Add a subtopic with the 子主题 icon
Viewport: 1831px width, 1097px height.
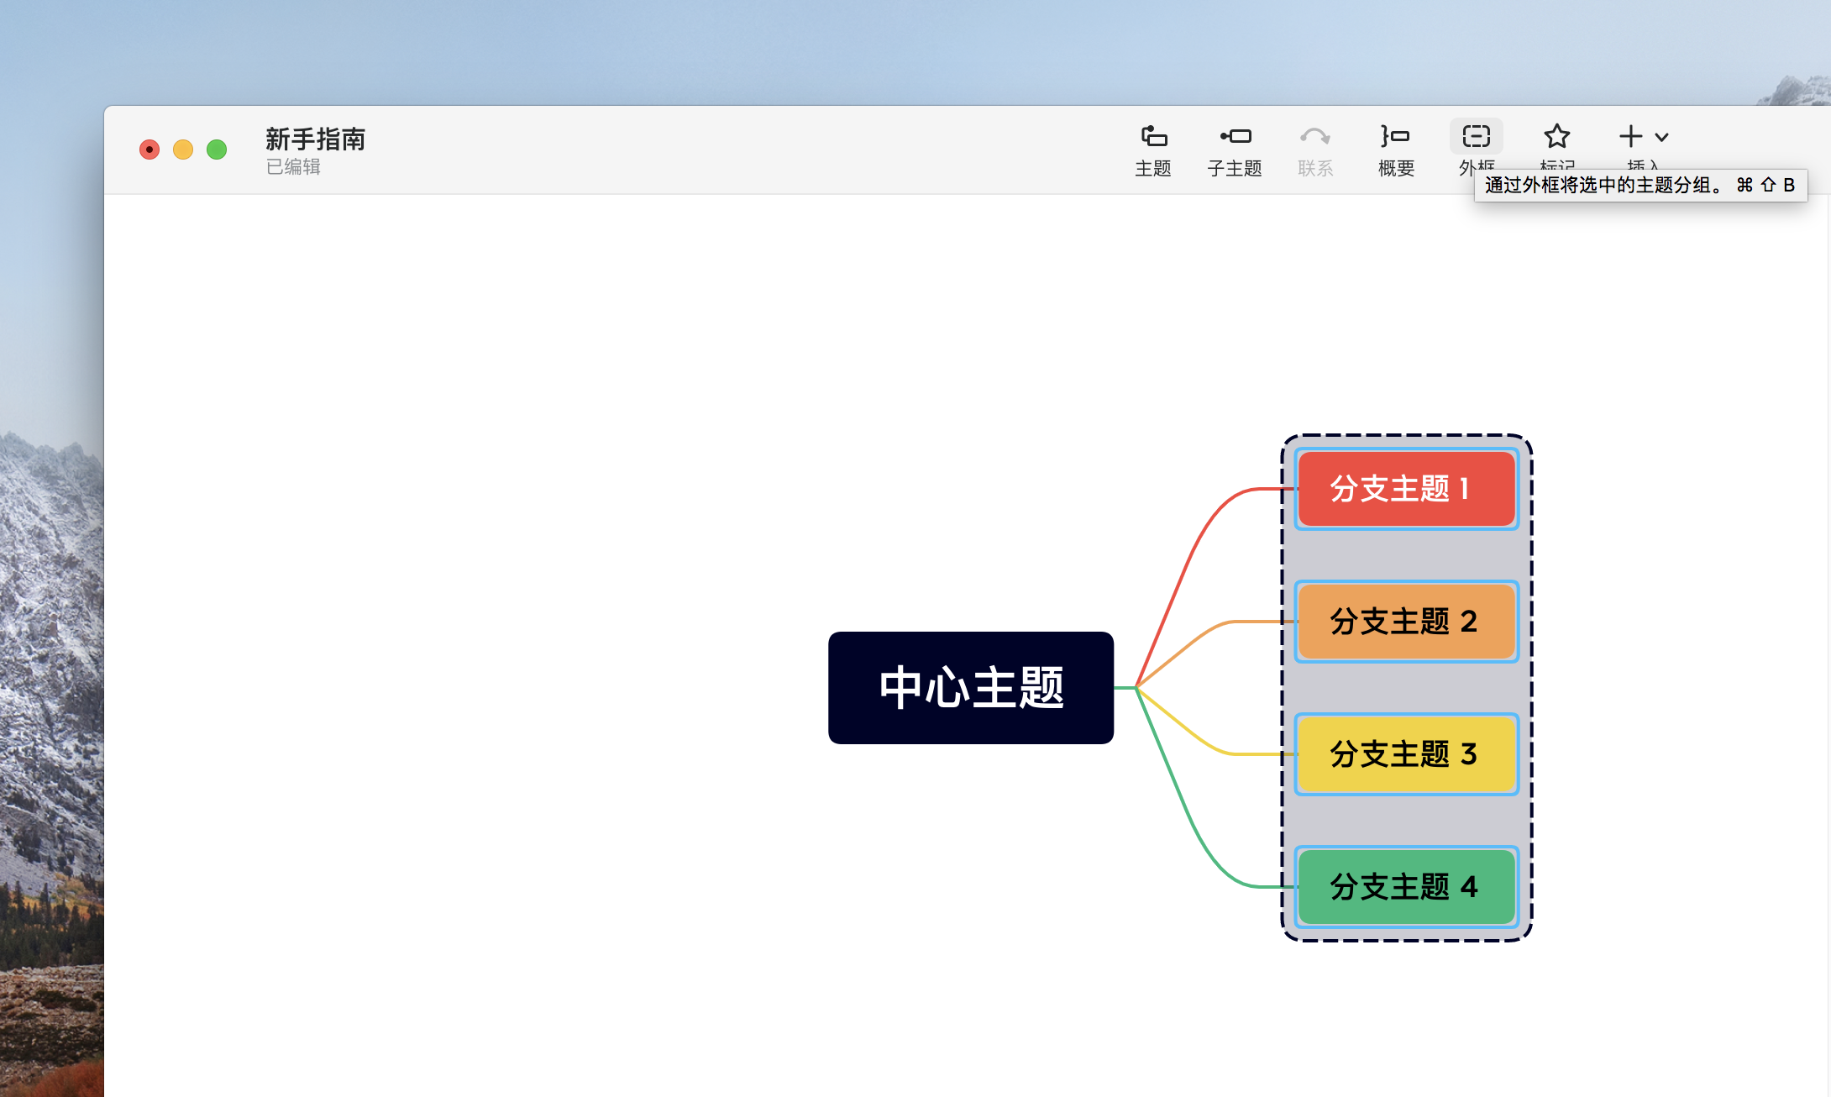pos(1235,137)
